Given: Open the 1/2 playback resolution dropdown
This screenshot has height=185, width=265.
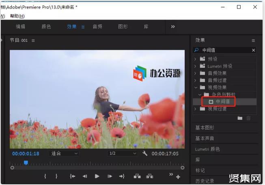Looking at the screenshot, I should (123, 153).
